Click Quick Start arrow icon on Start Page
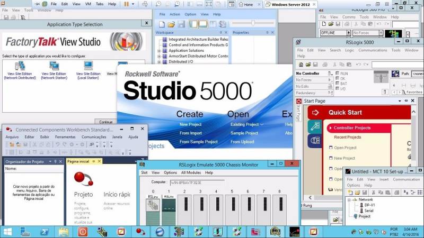The image size is (424, 238). click(315, 113)
